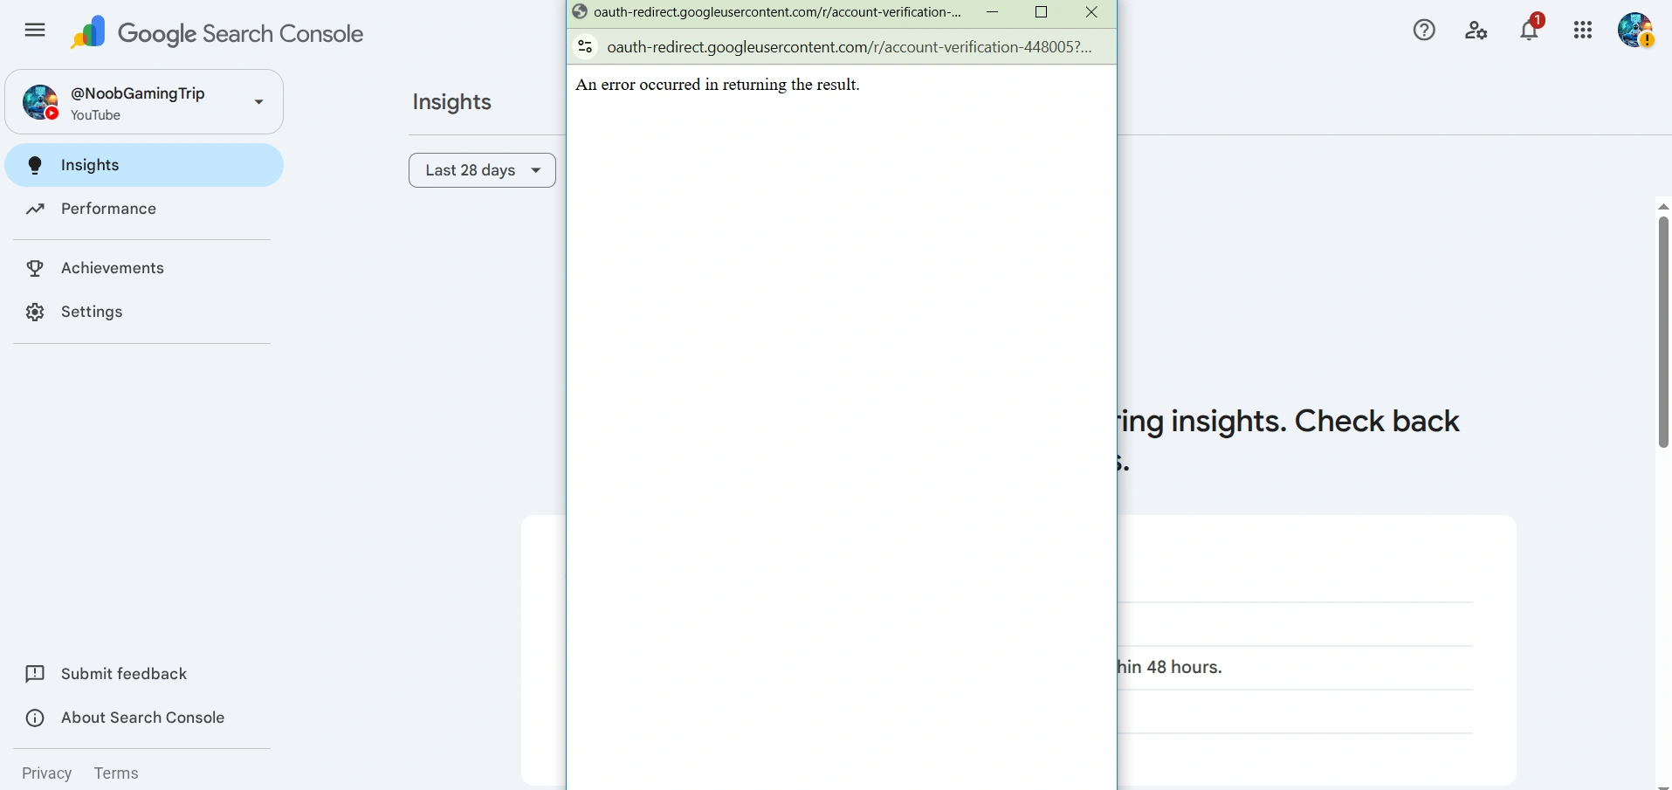Minimize the oauth-redirect popup window
This screenshot has width=1672, height=790.
[992, 11]
